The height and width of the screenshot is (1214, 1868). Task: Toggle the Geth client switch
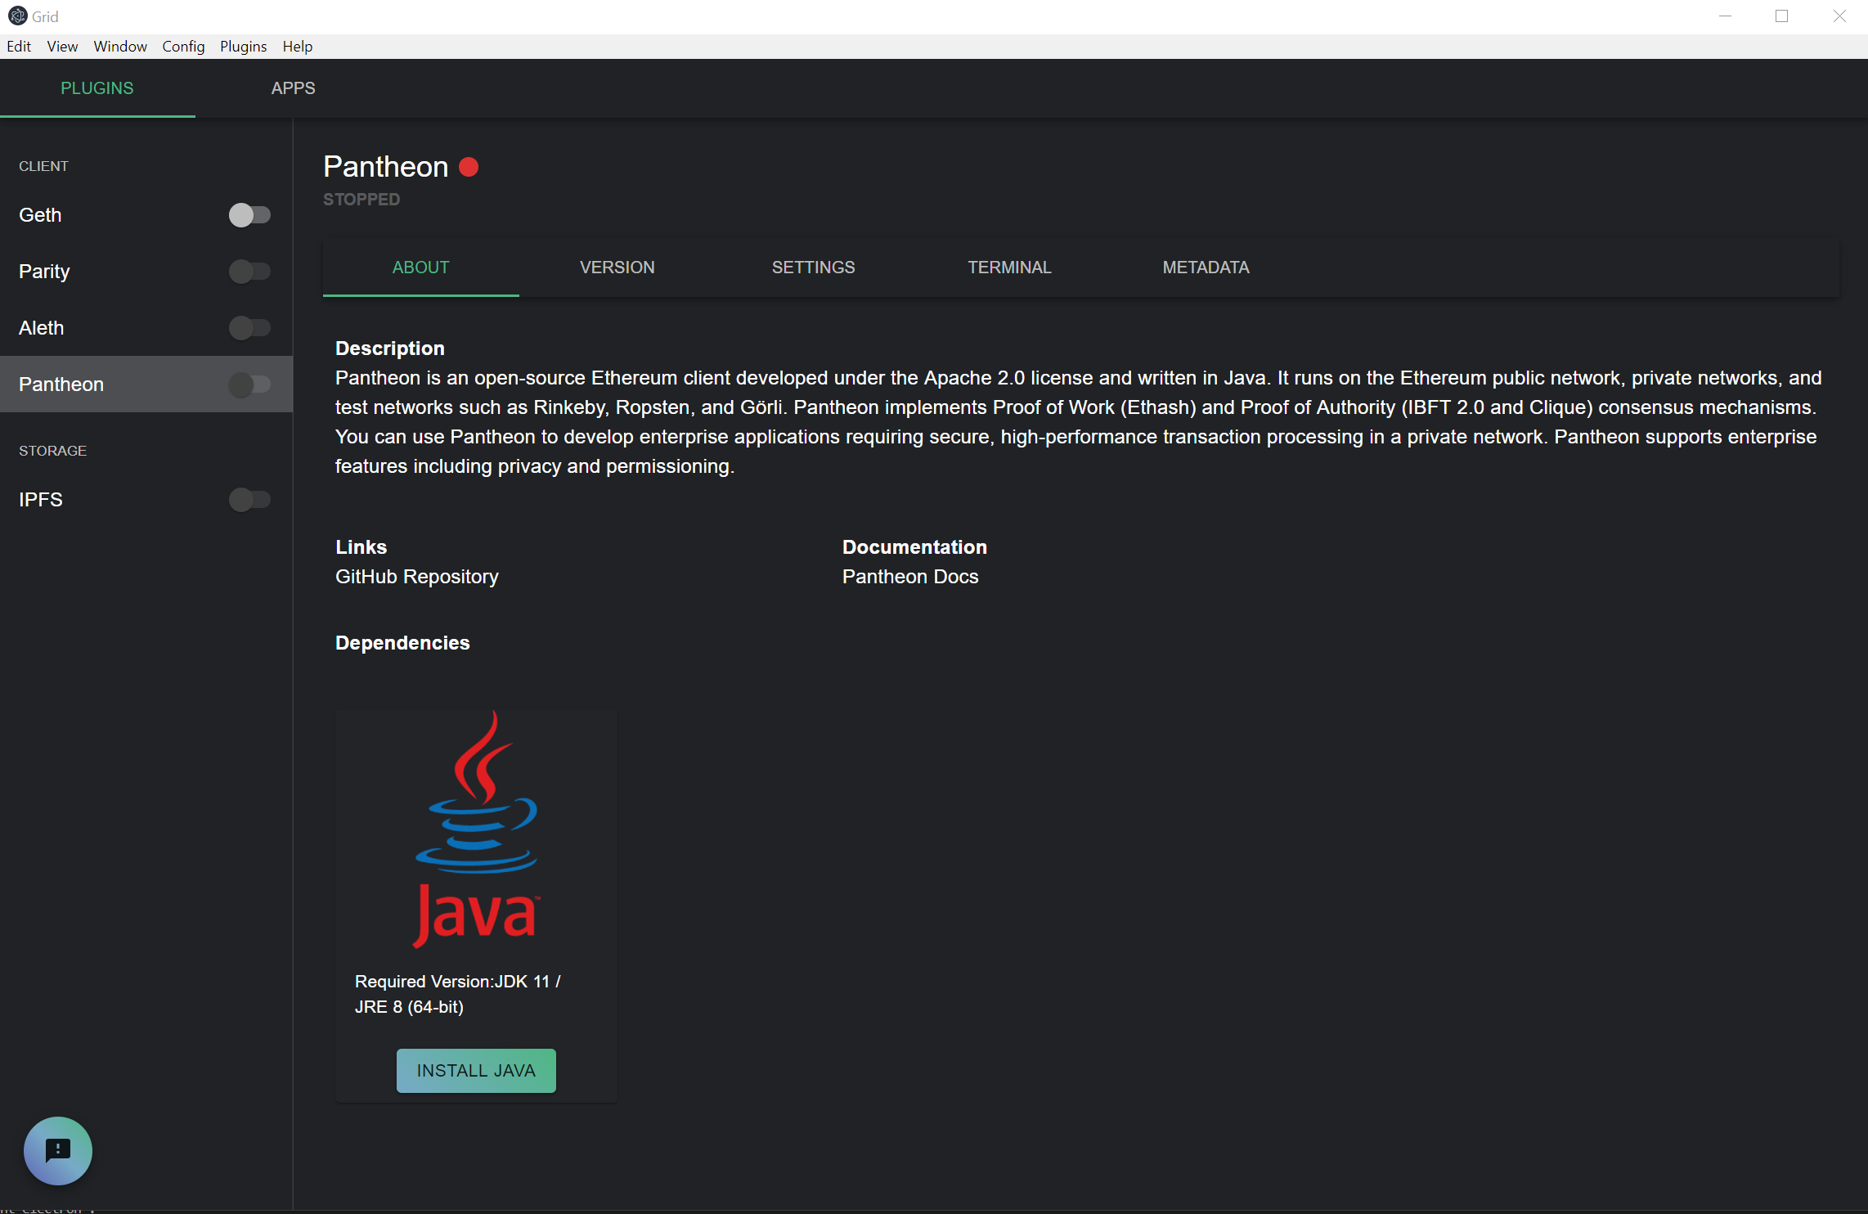point(249,215)
